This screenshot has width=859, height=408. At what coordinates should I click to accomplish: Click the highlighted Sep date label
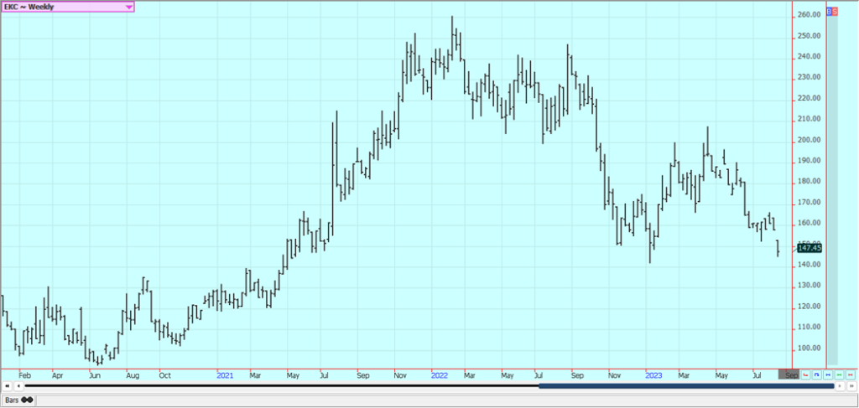[x=789, y=375]
